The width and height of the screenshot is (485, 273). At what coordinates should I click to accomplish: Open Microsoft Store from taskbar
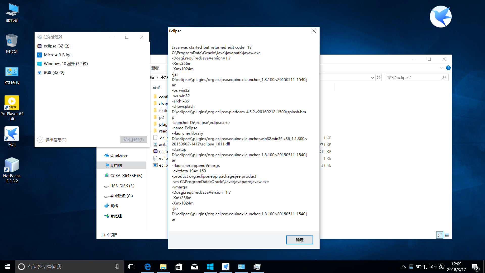[179, 267]
